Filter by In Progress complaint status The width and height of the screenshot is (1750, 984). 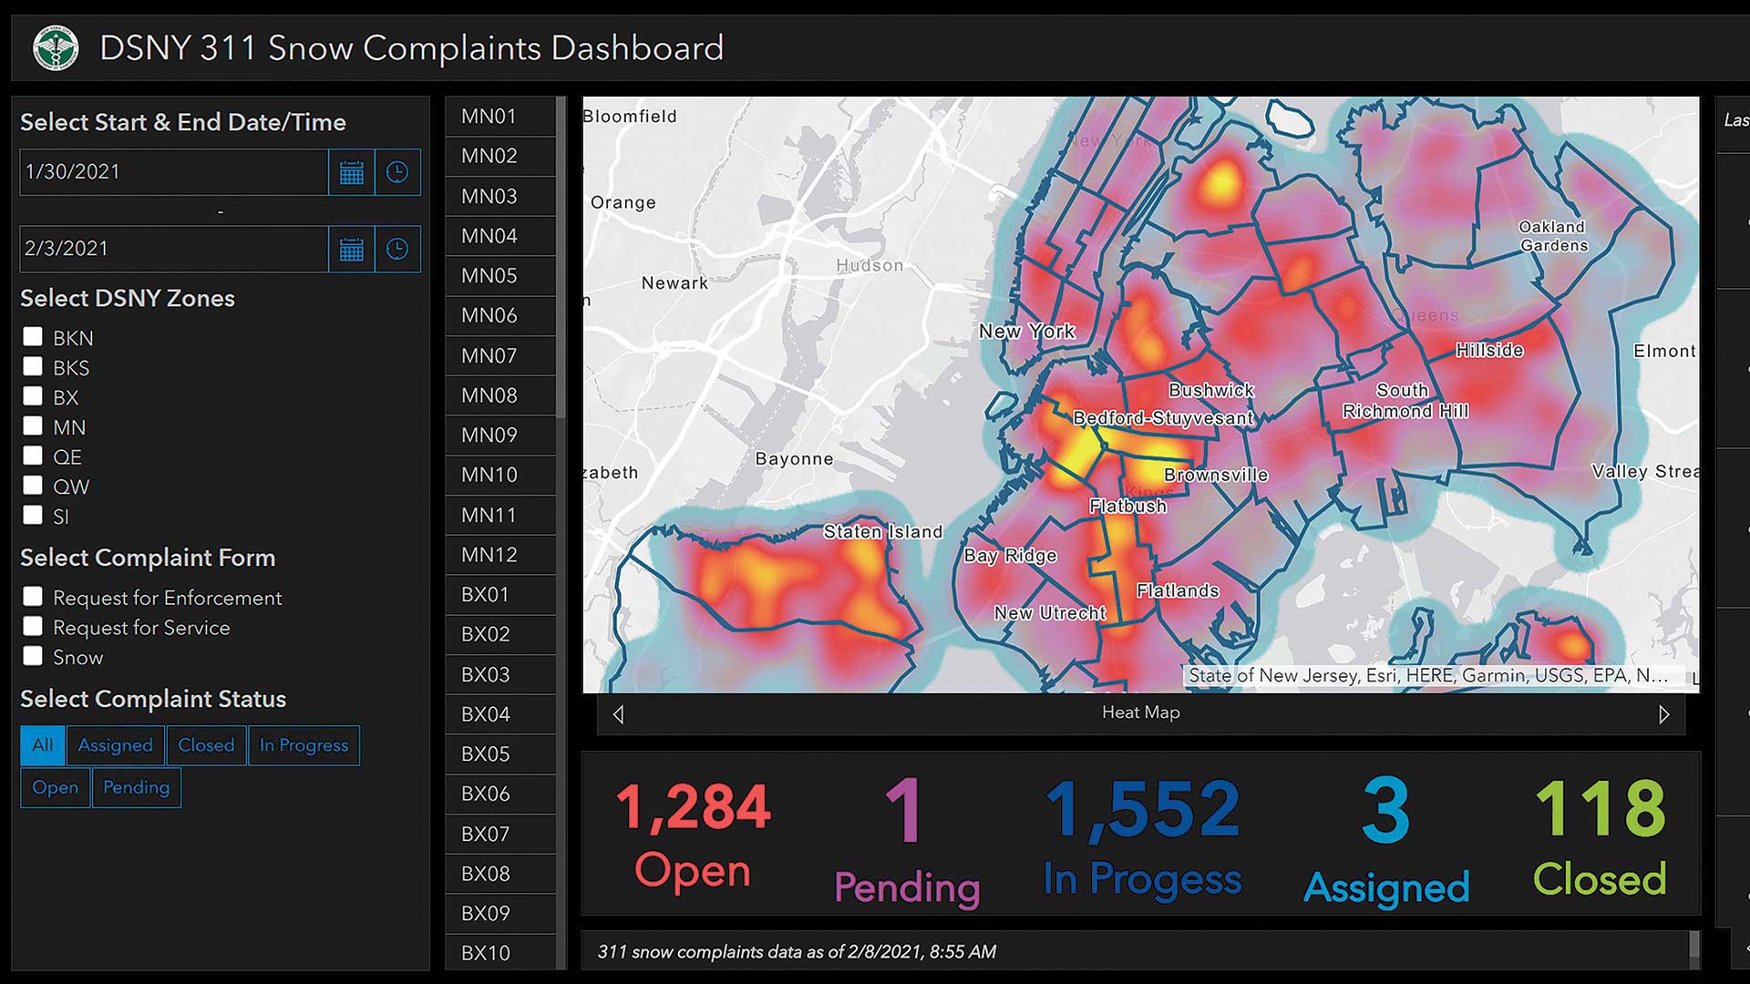point(304,745)
